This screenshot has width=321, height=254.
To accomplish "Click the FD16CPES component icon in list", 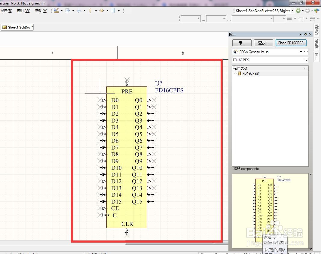I will tap(239, 74).
